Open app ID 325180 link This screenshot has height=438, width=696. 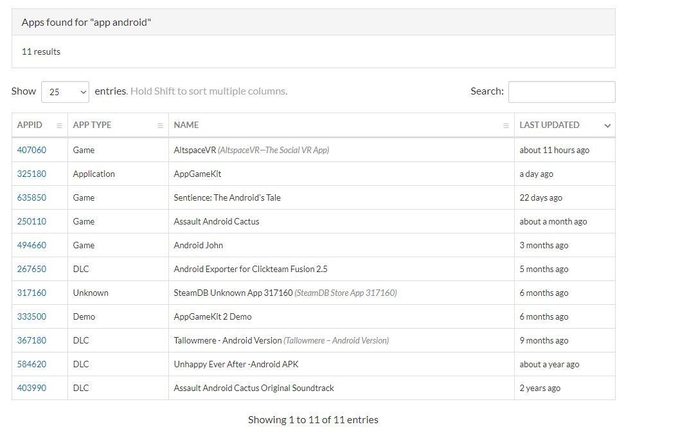coord(31,174)
